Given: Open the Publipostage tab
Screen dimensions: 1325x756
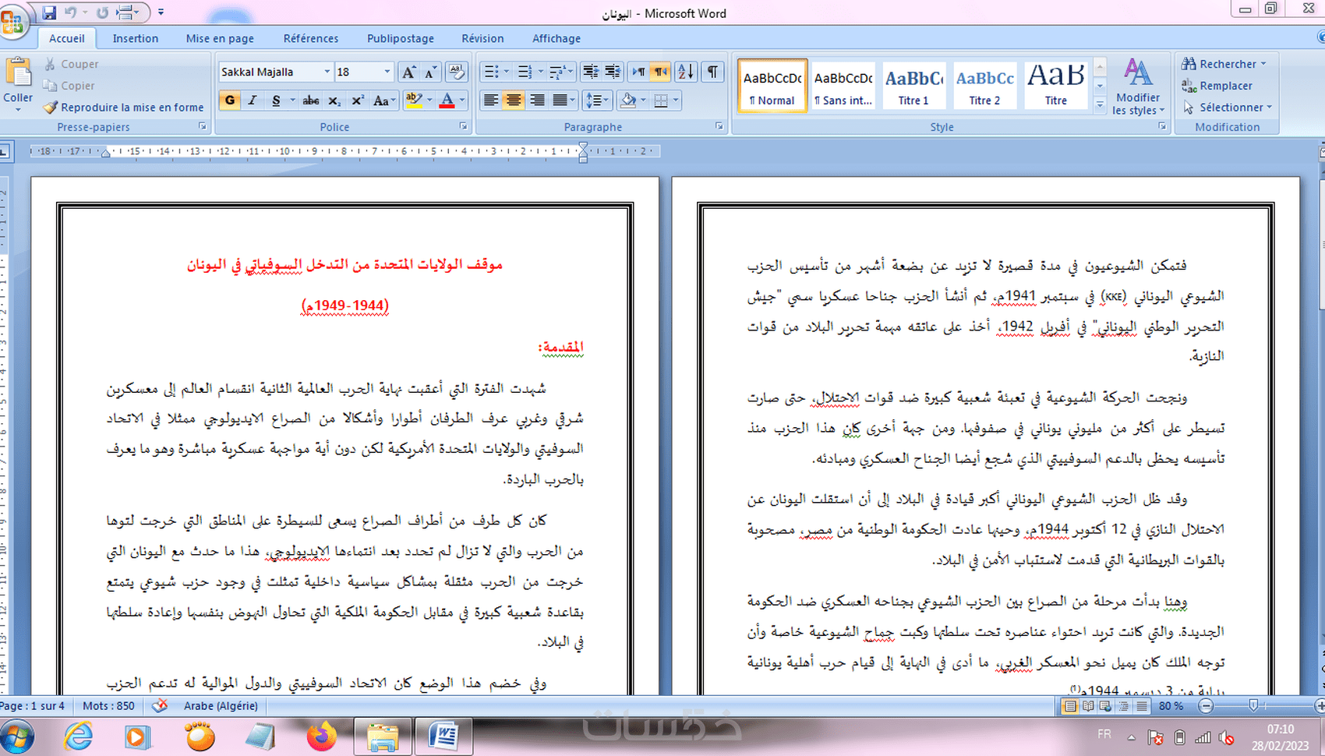Looking at the screenshot, I should pyautogui.click(x=401, y=38).
